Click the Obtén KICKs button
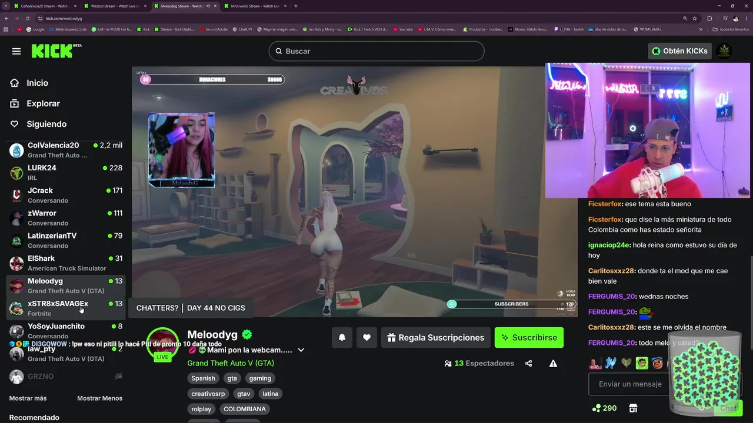Screen dimensions: 753x423 pos(679,51)
